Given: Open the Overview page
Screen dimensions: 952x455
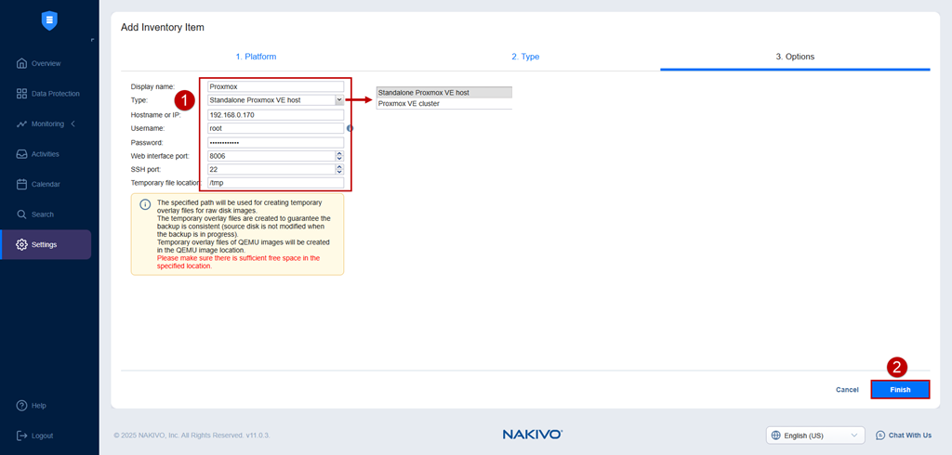Looking at the screenshot, I should [x=39, y=63].
